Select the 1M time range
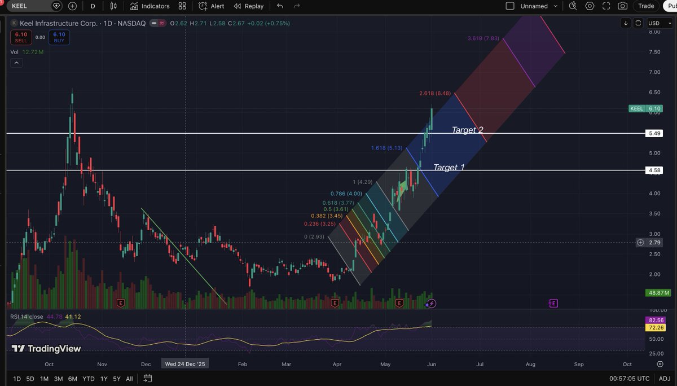 [45, 379]
